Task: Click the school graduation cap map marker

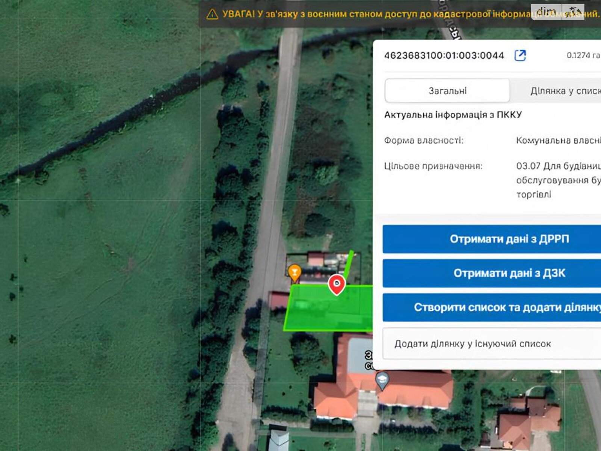Action: (382, 381)
